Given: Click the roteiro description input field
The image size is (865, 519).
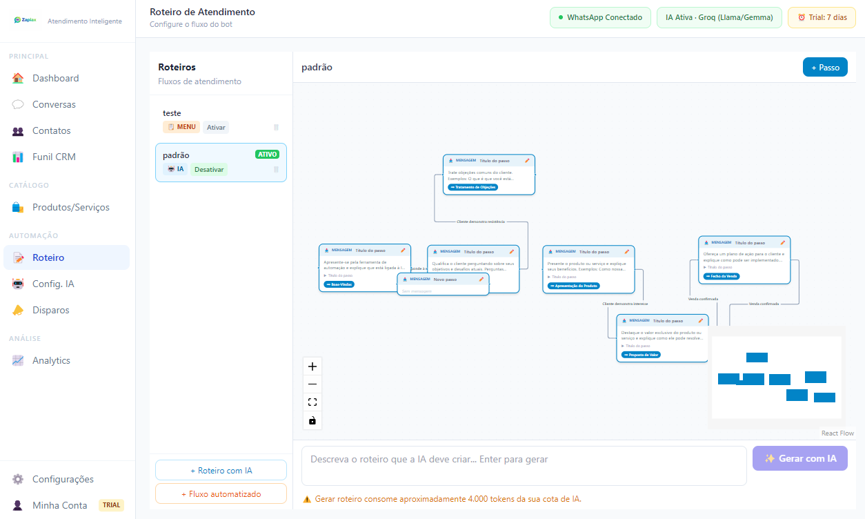Looking at the screenshot, I should tap(524, 466).
